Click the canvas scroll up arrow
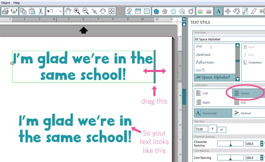 click(x=184, y=24)
